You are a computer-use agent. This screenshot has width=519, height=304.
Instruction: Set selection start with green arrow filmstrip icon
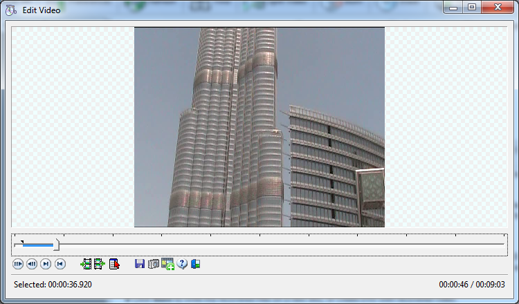pos(86,264)
